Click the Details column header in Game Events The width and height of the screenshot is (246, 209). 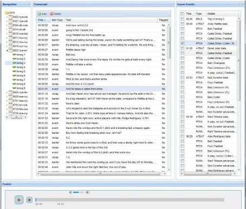point(222,14)
